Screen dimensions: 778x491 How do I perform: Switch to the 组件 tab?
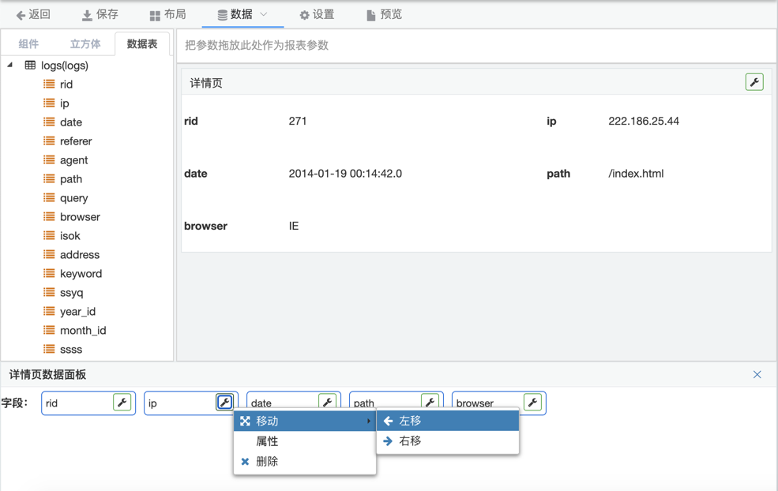28,44
